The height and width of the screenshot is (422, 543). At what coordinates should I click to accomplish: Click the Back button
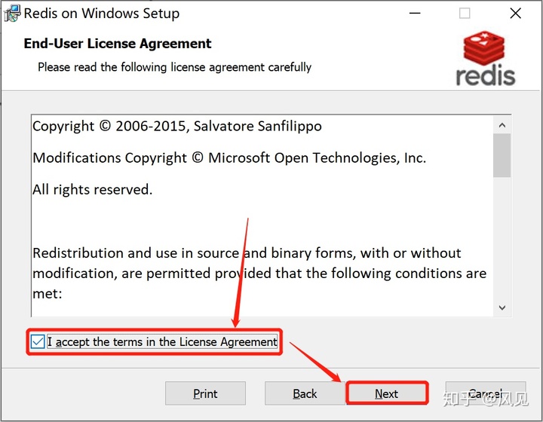coord(305,393)
